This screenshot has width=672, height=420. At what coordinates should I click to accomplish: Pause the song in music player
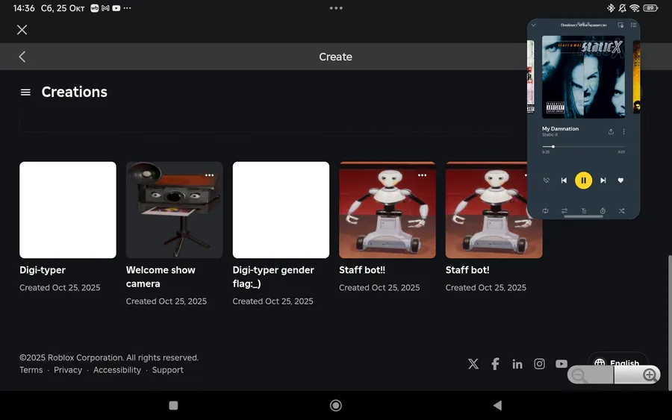583,181
